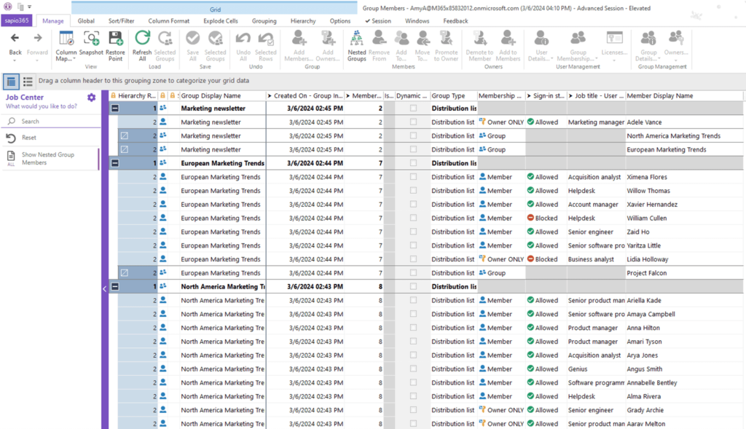Collapse the European Marketing Trends group
746x429 pixels.
pyautogui.click(x=114, y=162)
